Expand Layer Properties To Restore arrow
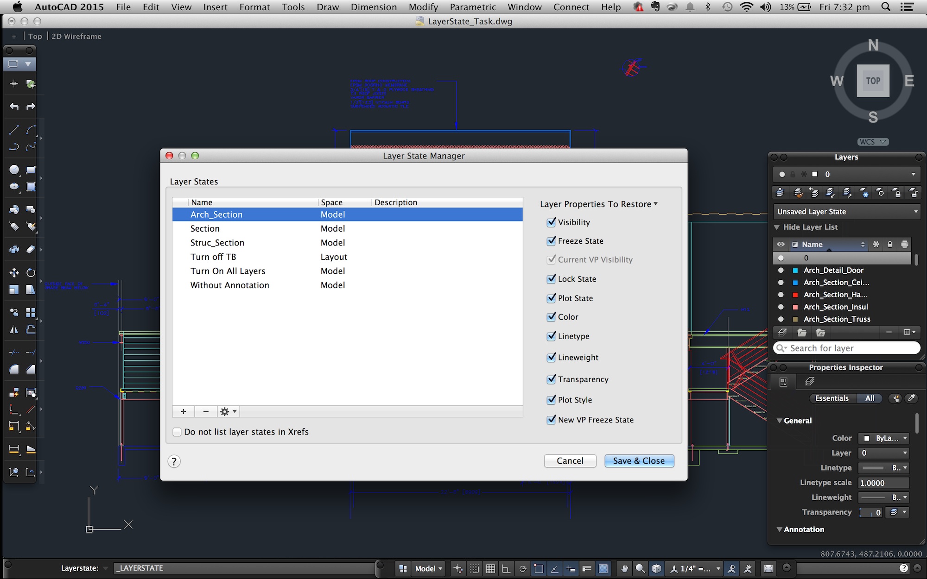927x579 pixels. tap(656, 204)
